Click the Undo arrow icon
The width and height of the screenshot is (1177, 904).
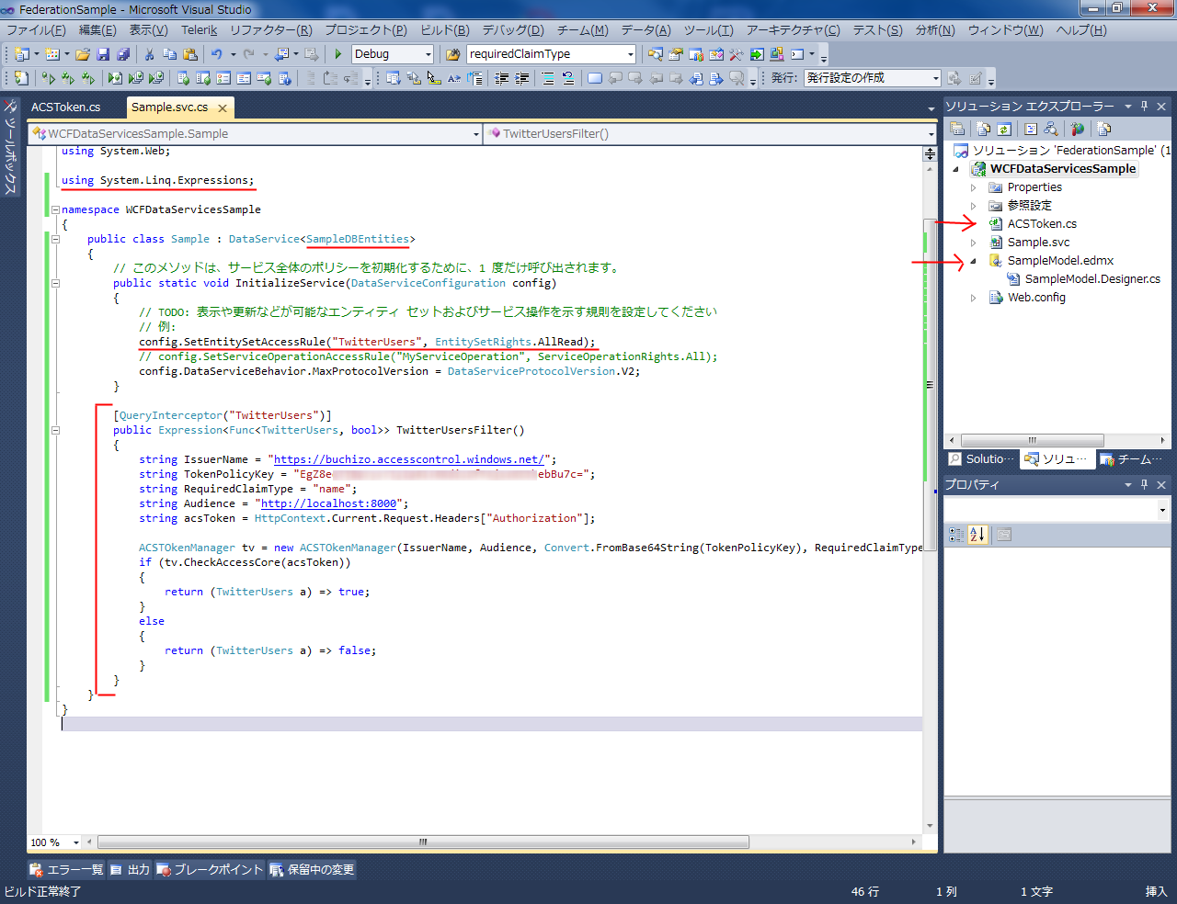216,54
